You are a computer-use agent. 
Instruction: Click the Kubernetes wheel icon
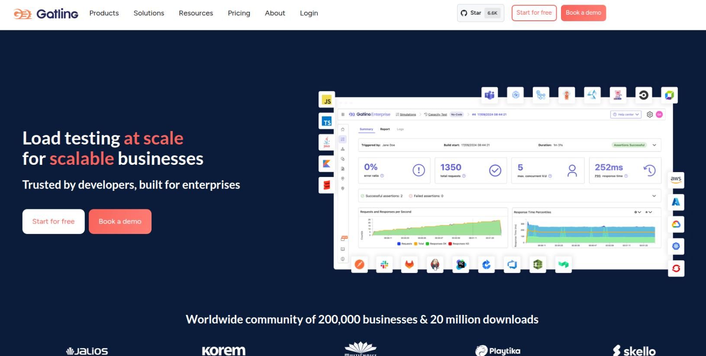(x=676, y=246)
